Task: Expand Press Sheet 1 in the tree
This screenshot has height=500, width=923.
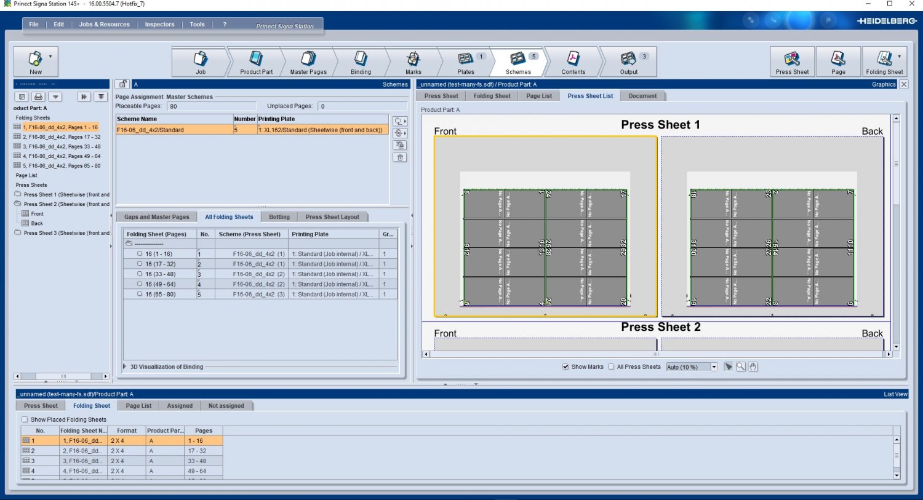Action: tap(18, 194)
